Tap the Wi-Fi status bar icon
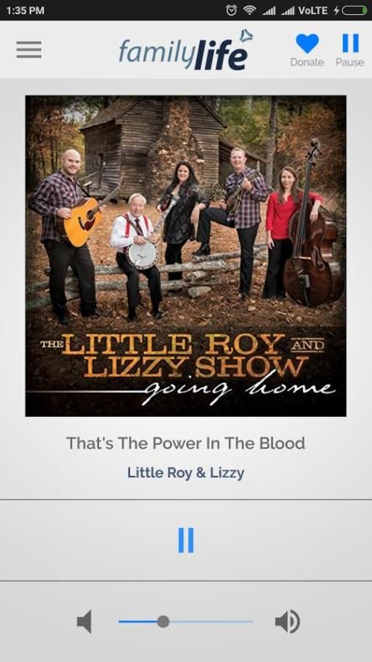Image resolution: width=372 pixels, height=662 pixels. click(x=250, y=11)
